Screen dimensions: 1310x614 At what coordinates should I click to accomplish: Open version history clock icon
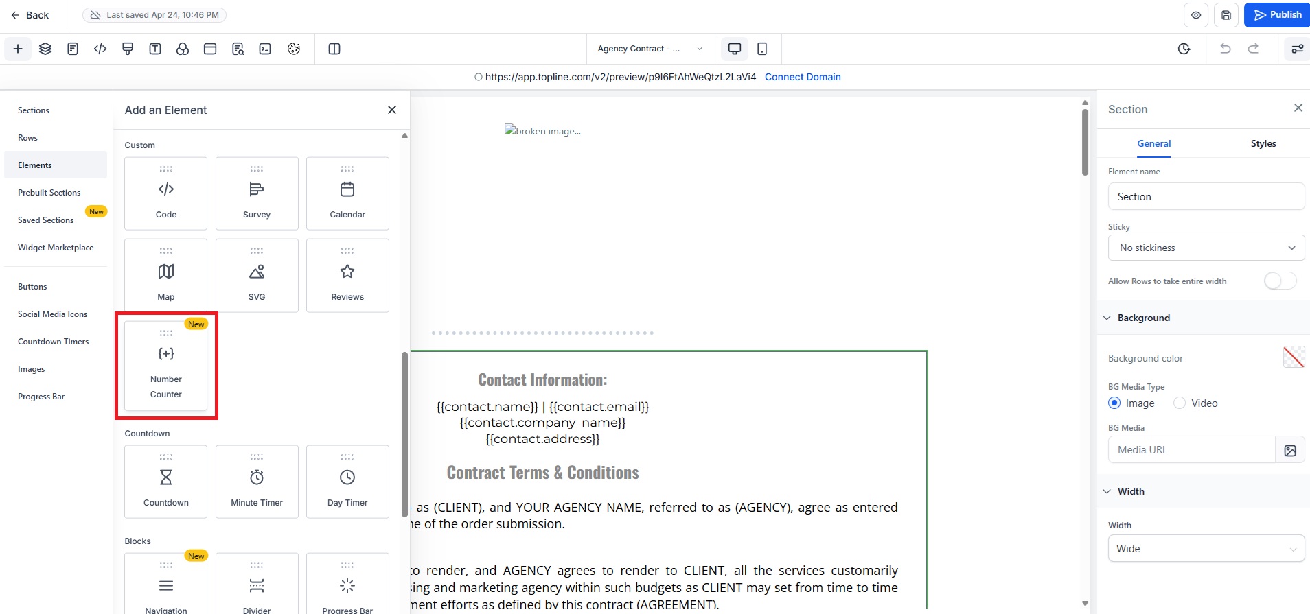[x=1184, y=49]
